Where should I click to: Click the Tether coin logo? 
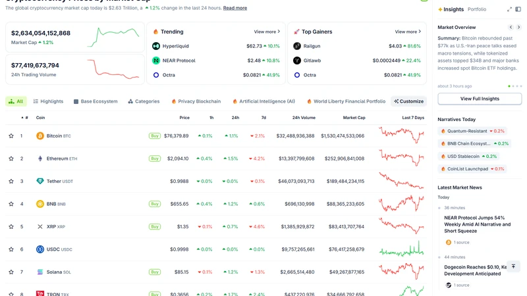tap(40, 182)
